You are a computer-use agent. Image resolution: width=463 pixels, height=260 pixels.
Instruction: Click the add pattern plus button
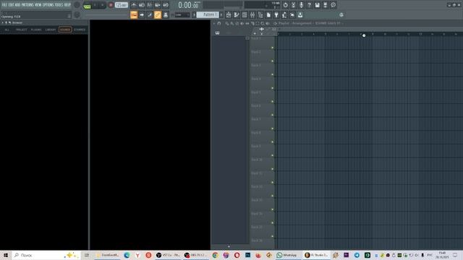pos(221,14)
